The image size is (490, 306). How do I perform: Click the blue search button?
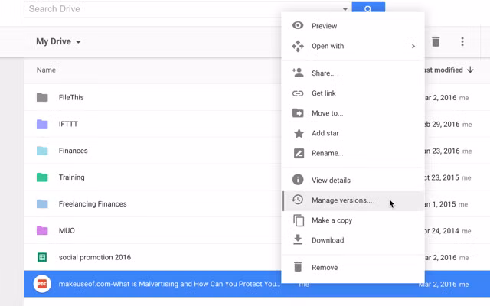(368, 9)
